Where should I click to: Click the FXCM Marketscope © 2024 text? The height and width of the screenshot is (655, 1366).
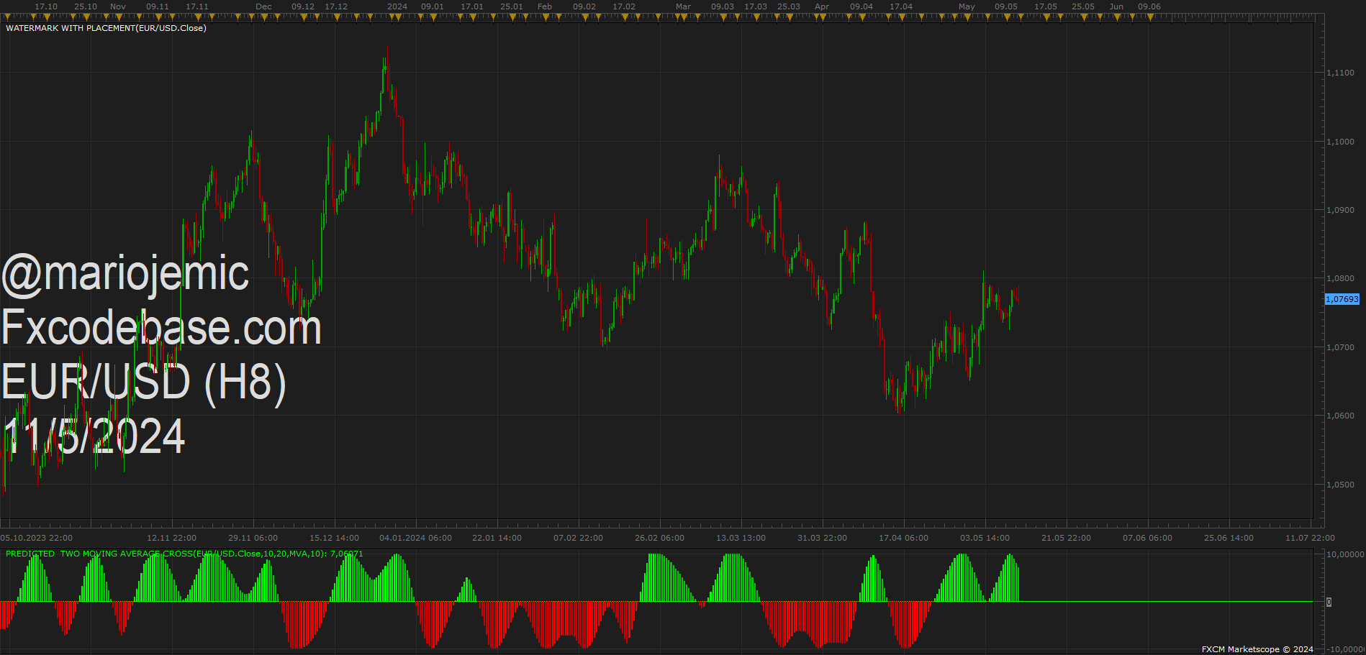(1257, 649)
